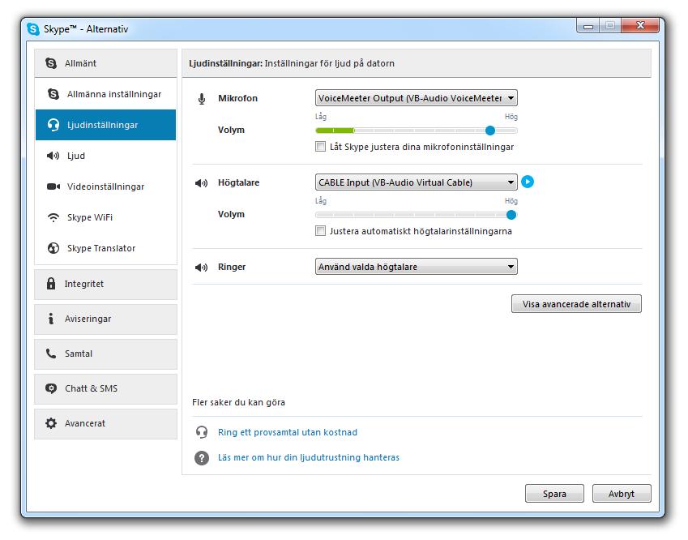Select Allmänna inställningar in the sidebar

point(105,94)
